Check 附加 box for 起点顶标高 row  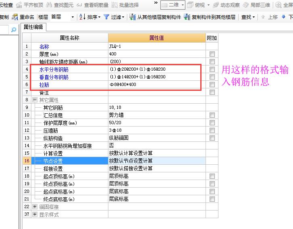(x=212, y=176)
